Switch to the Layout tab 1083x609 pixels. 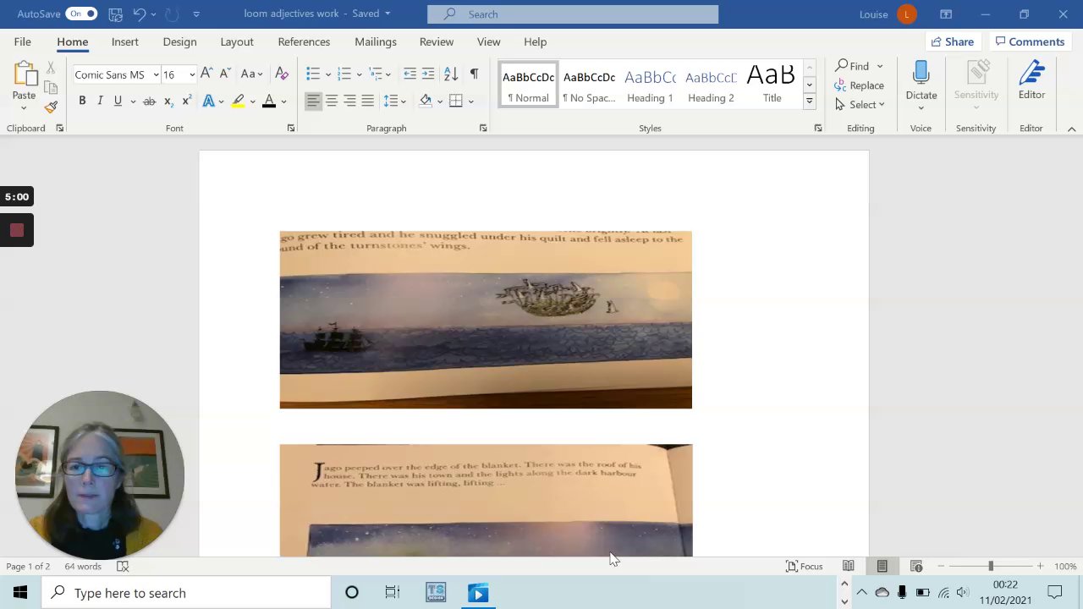tap(237, 41)
